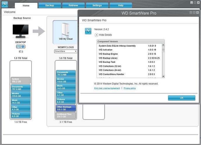Select the System.Data.SQLite Interop Assembly row
This screenshot has width=201, height=145.
[x=129, y=46]
